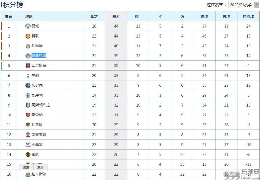Click the dropdown arrow beside 2020/21赛季
Screen dimensions: 260x180
256,5
